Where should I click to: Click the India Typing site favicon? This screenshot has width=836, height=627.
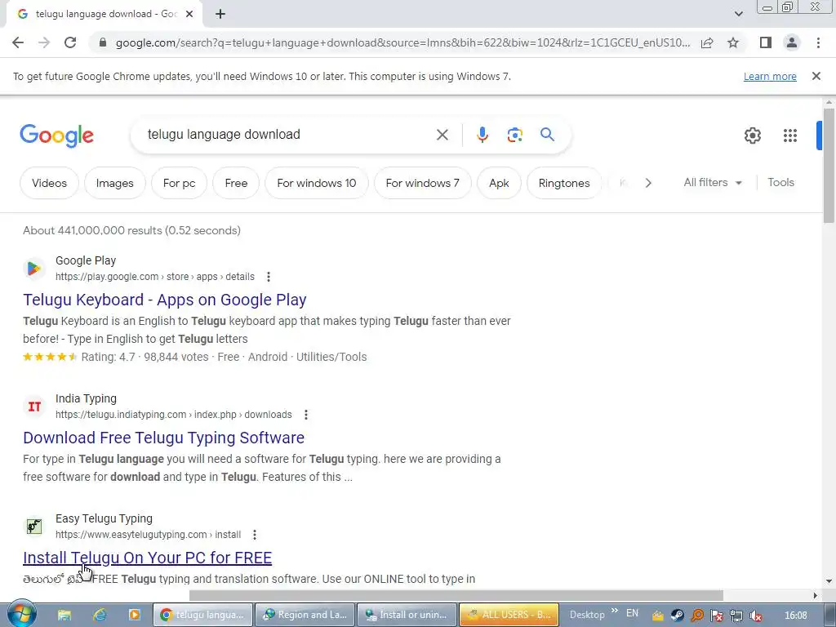point(34,407)
